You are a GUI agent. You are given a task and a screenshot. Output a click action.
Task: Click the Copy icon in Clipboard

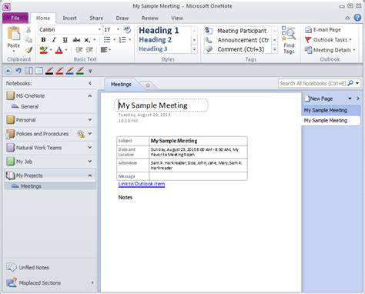click(x=28, y=39)
